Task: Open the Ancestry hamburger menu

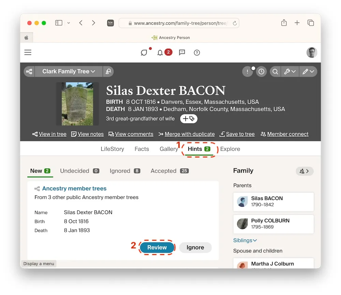Action: click(x=28, y=53)
